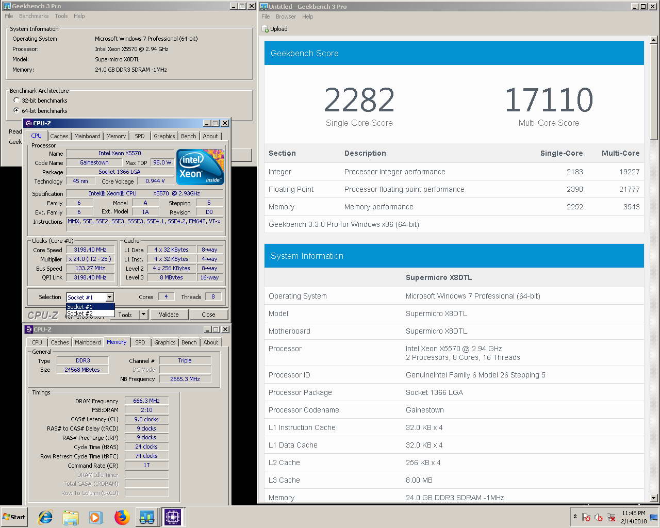Image resolution: width=660 pixels, height=528 pixels.
Task: Expand the Tools dropdown arrow in CPU-Z
Action: click(143, 315)
